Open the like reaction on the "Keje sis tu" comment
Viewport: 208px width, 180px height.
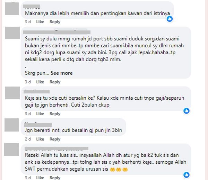(187, 111)
